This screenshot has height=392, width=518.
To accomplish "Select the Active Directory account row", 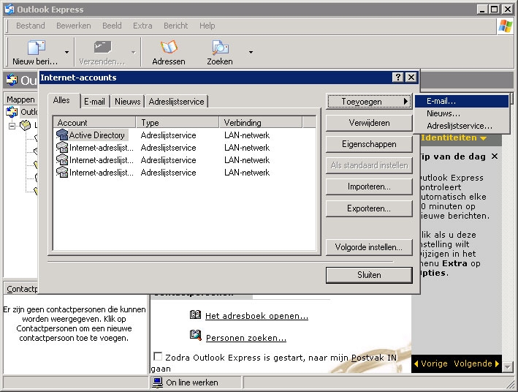I will tap(185, 135).
